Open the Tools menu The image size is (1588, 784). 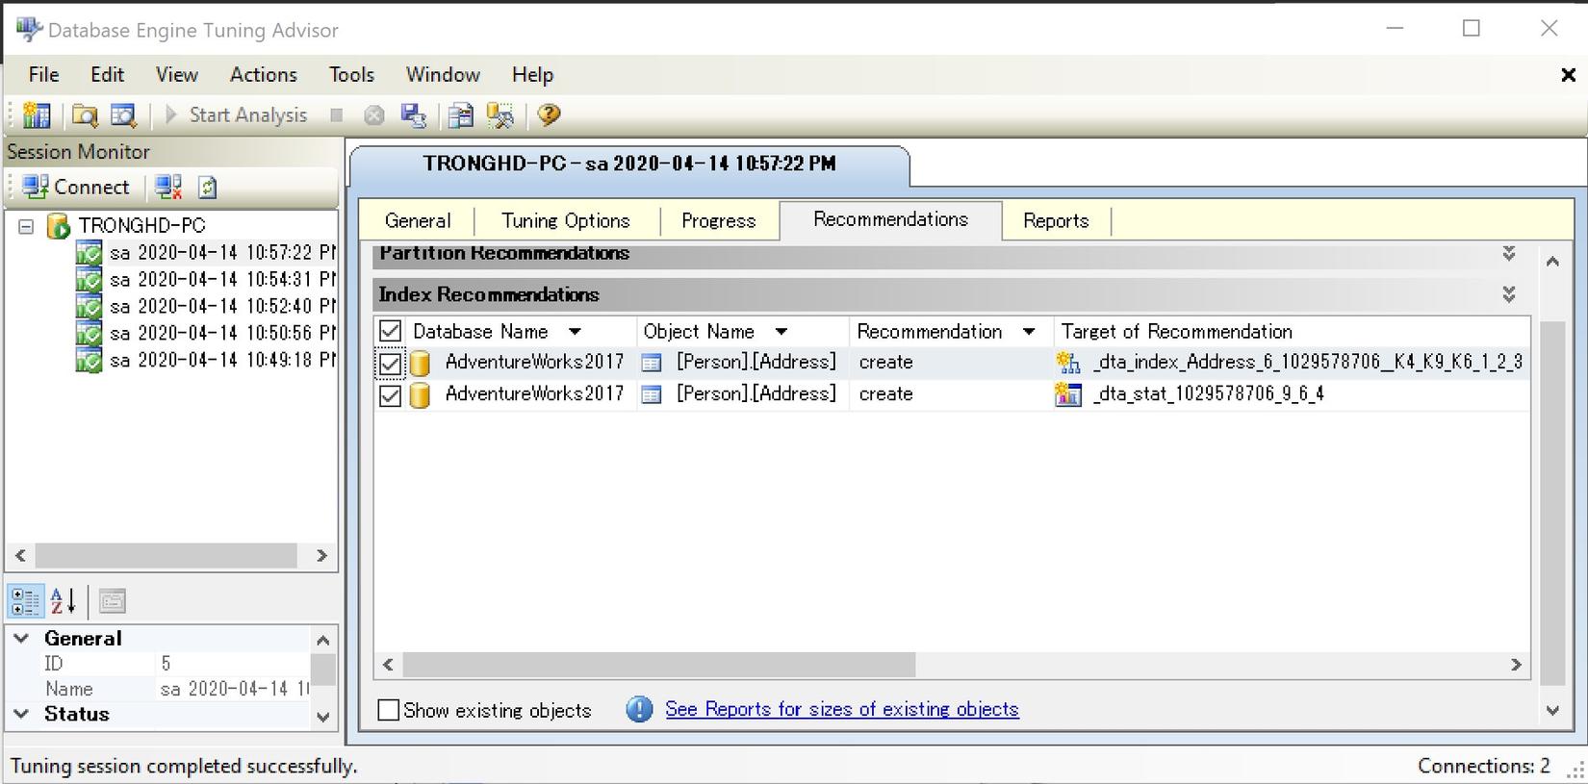coord(351,75)
